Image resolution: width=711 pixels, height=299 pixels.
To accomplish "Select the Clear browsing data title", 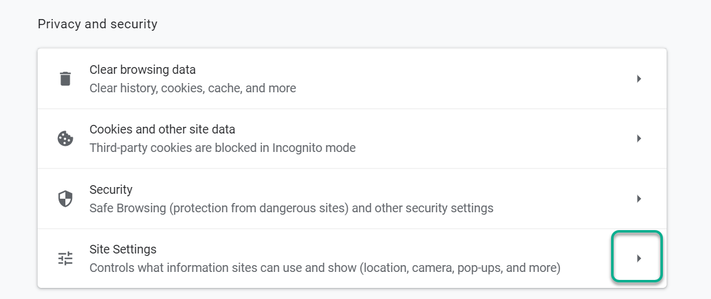I will pos(143,70).
